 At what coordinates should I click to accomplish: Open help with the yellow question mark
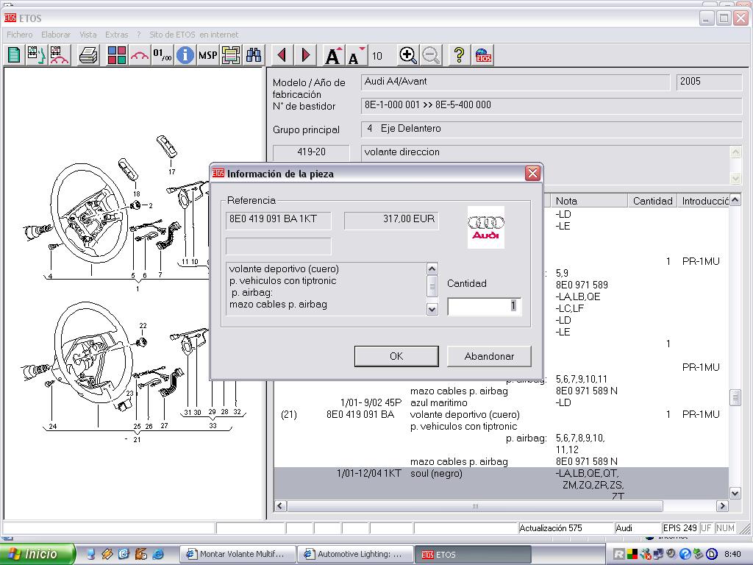pos(459,55)
